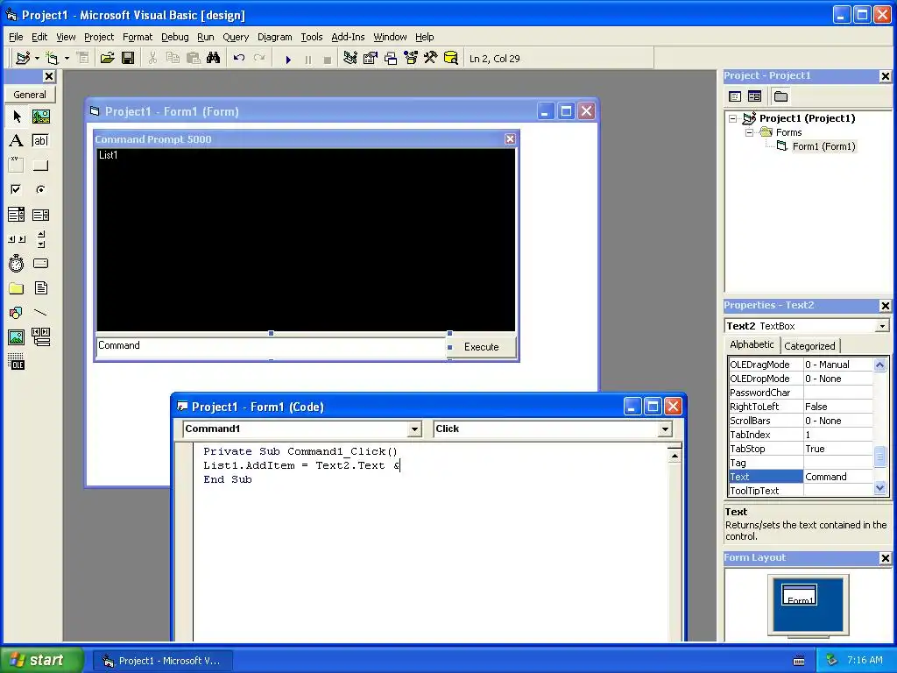
Task: Select the Frame tool in toolbox
Action: point(17,166)
